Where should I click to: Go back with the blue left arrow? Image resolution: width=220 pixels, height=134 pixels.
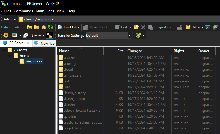tap(6, 27)
